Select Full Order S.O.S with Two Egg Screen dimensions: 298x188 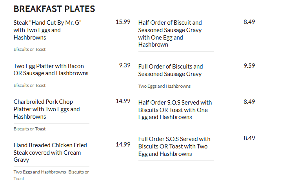pyautogui.click(x=174, y=146)
